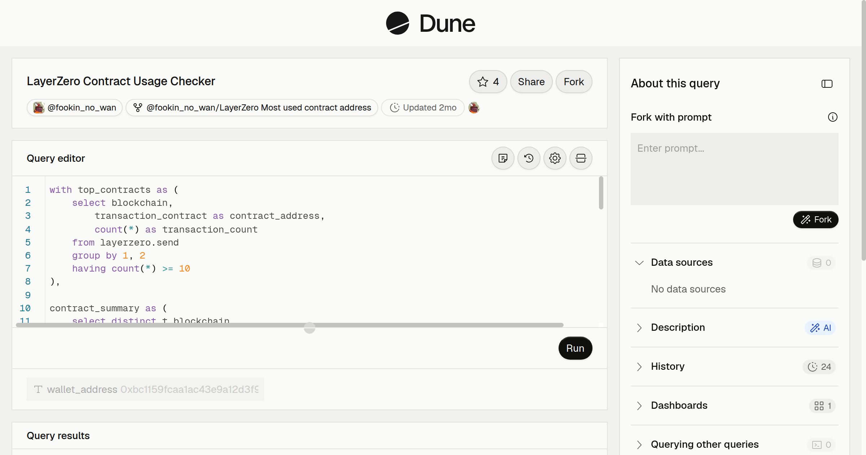Open the query notes icon in editor toolbar
Screen dimensions: 866x455
(503, 158)
